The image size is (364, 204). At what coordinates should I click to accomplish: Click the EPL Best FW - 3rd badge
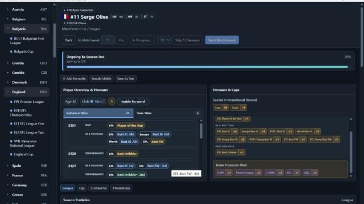coord(153,166)
